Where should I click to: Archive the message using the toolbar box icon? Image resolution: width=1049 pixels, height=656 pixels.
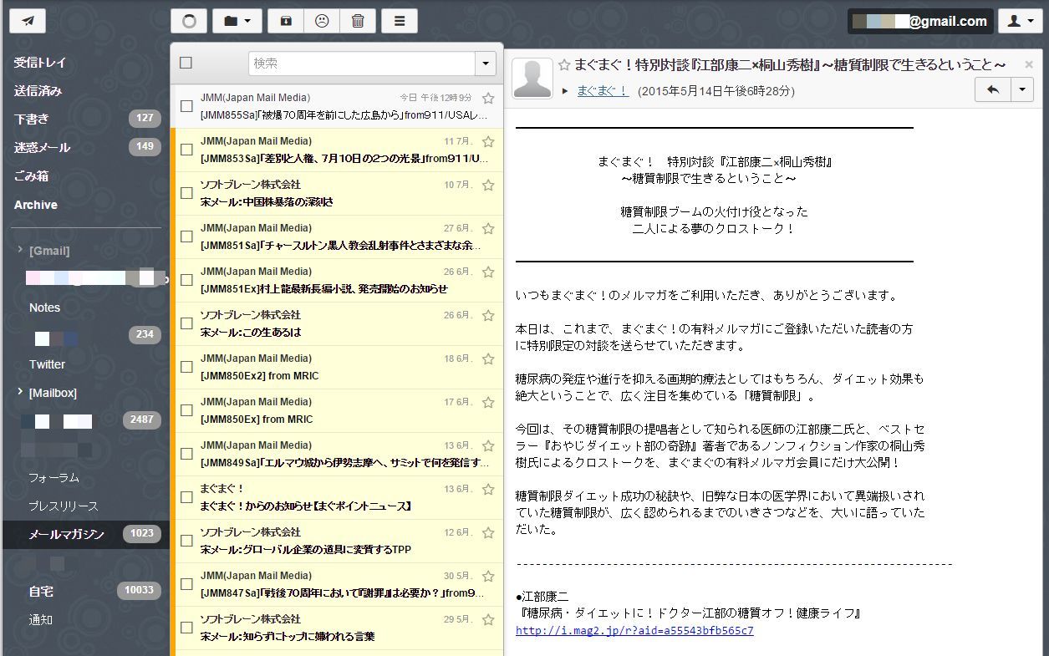click(x=286, y=21)
